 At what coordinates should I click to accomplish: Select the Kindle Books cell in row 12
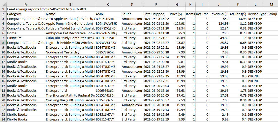pyautogui.click(x=26, y=62)
